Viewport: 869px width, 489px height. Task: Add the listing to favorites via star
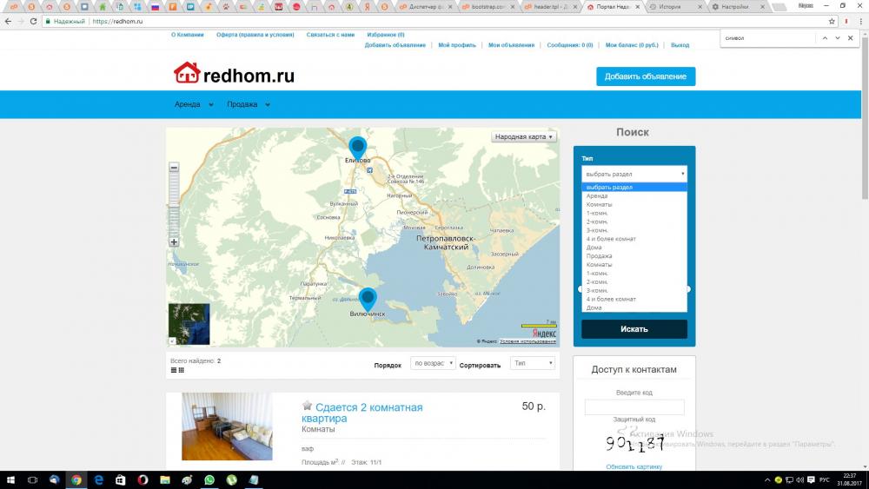(x=307, y=406)
